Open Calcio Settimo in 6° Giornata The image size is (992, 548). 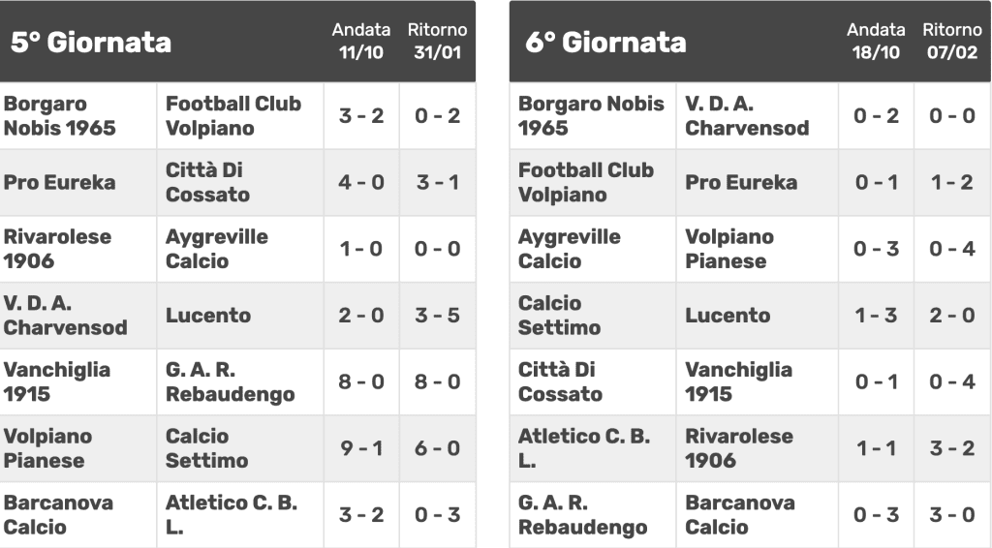click(x=559, y=316)
